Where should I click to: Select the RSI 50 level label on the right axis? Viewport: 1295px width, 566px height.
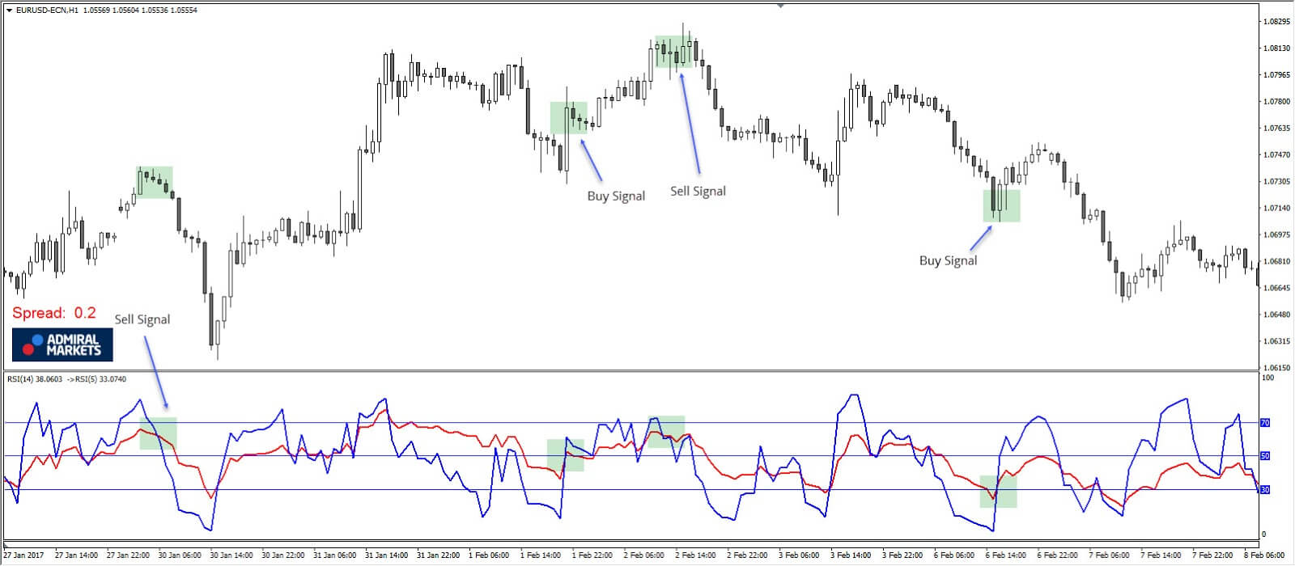pos(1265,456)
